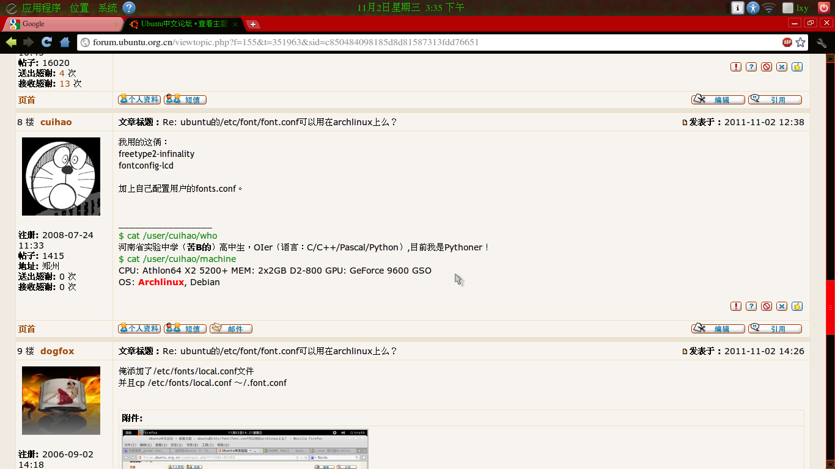Click 引用 button in the post above cuihao's
835x469 pixels.
[775, 100]
